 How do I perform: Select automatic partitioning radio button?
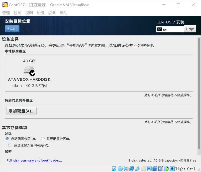tap(7, 138)
